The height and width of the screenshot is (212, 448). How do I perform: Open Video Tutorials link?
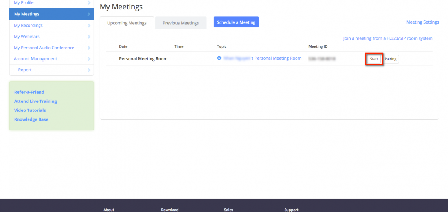pyautogui.click(x=30, y=110)
